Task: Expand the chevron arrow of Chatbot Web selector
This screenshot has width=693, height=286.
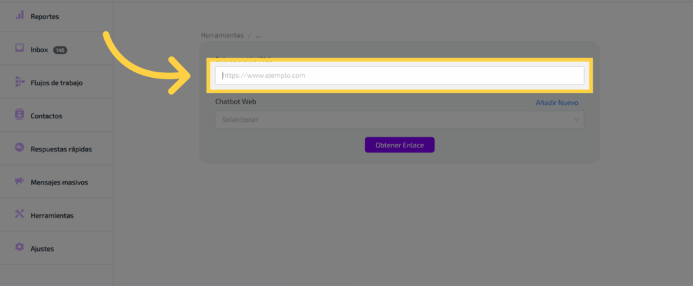Action: tap(576, 120)
